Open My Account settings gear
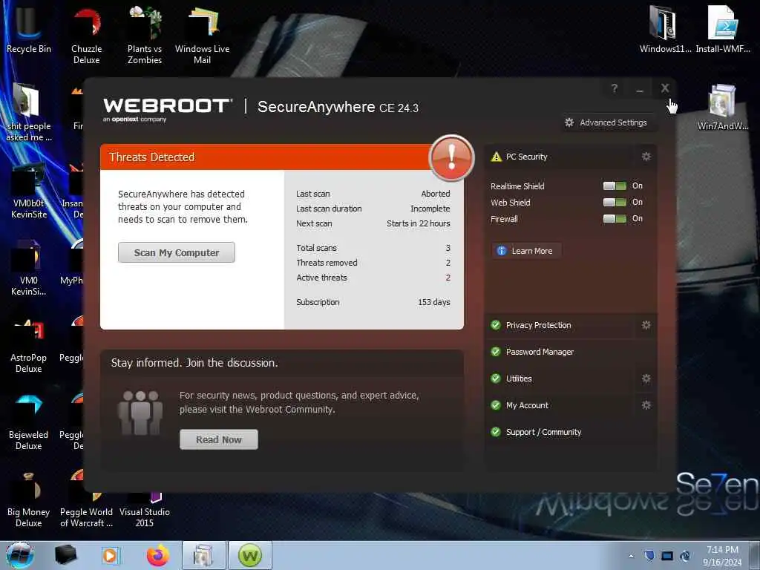Image resolution: width=760 pixels, height=570 pixels. [646, 405]
